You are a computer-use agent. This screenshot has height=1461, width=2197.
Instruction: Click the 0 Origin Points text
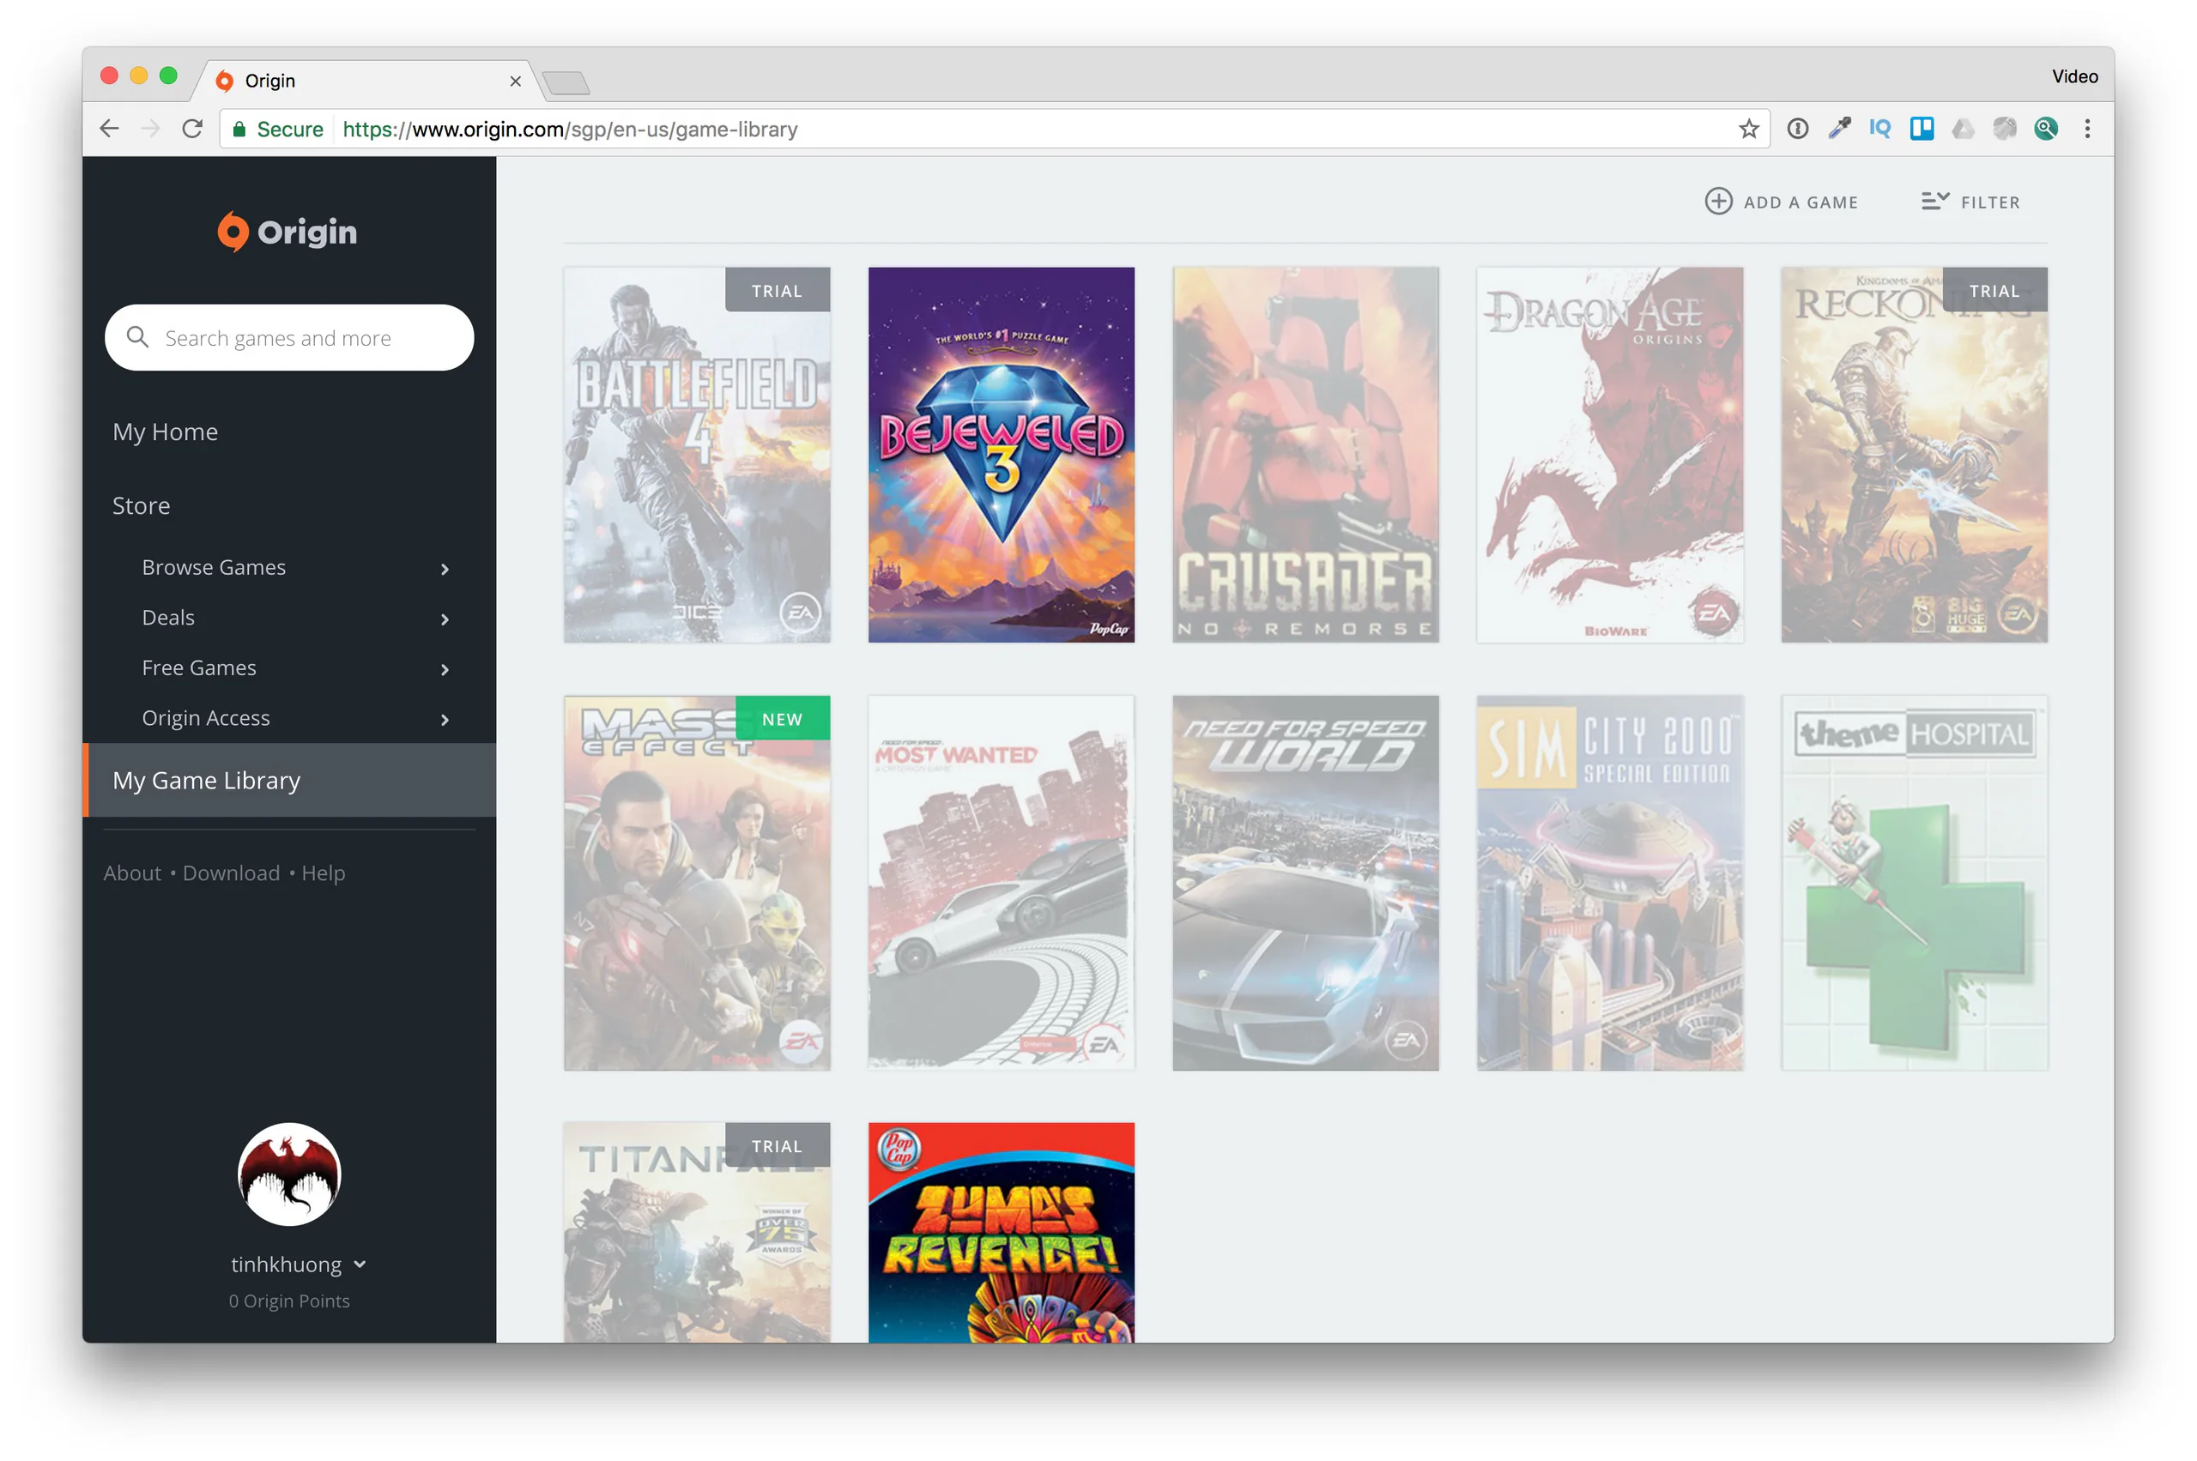click(289, 1300)
